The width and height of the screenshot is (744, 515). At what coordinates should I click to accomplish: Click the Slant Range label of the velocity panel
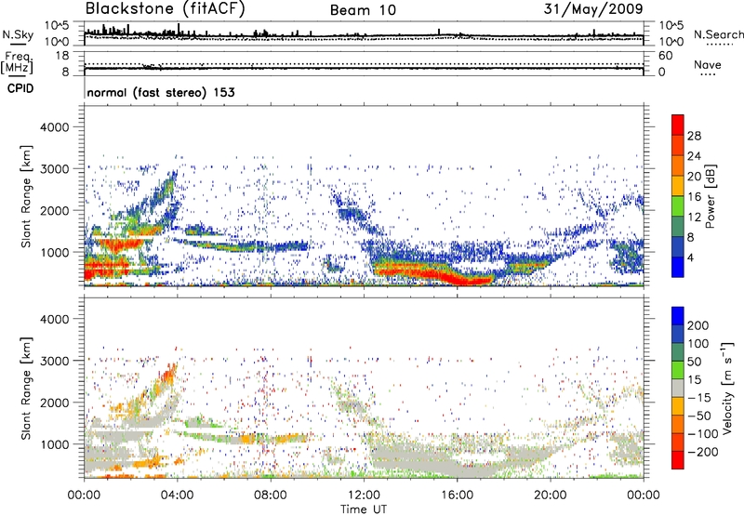26,388
